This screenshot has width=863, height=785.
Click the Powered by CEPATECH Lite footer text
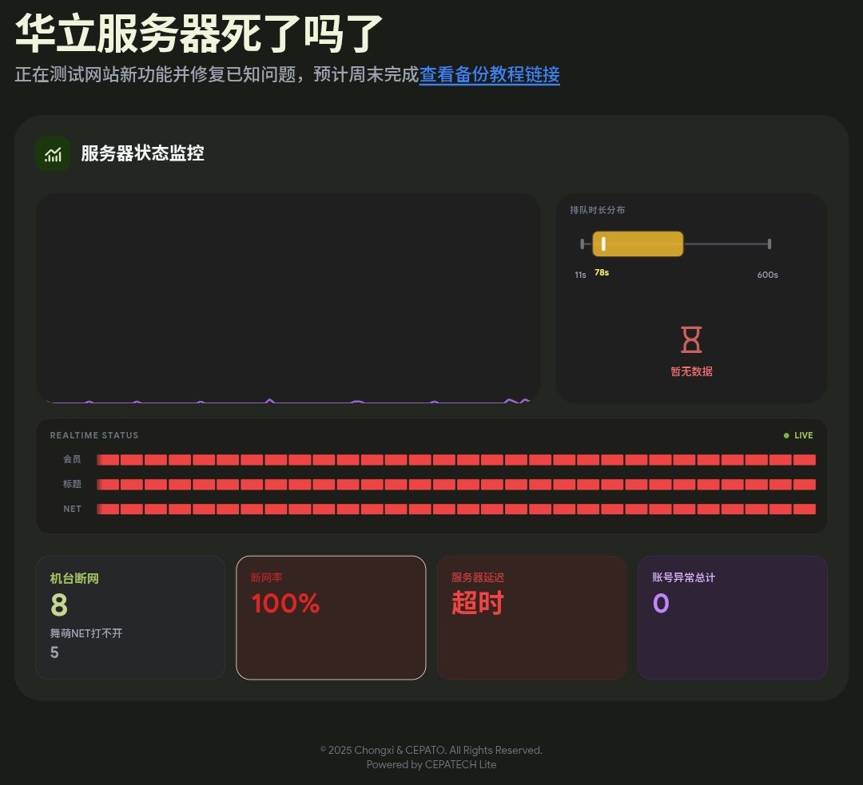point(431,765)
